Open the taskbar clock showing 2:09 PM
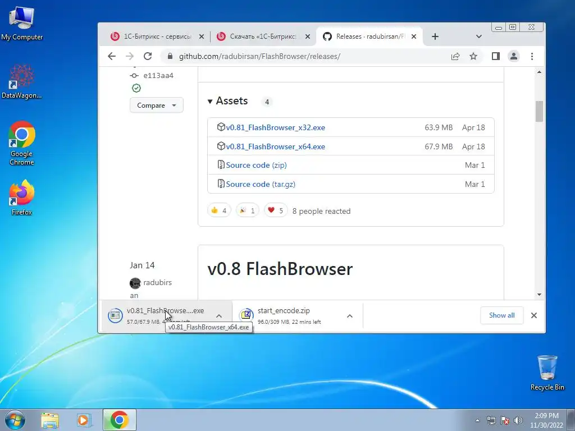Screen dimensions: 575x431 [546, 420]
